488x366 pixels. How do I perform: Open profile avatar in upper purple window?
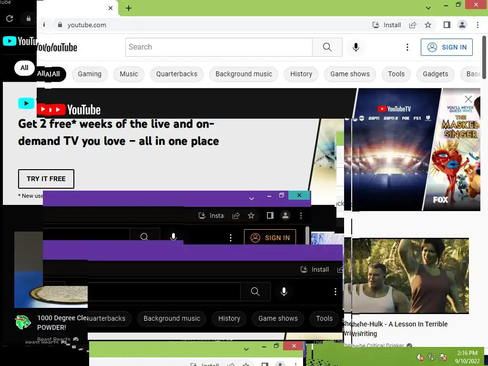(x=285, y=216)
